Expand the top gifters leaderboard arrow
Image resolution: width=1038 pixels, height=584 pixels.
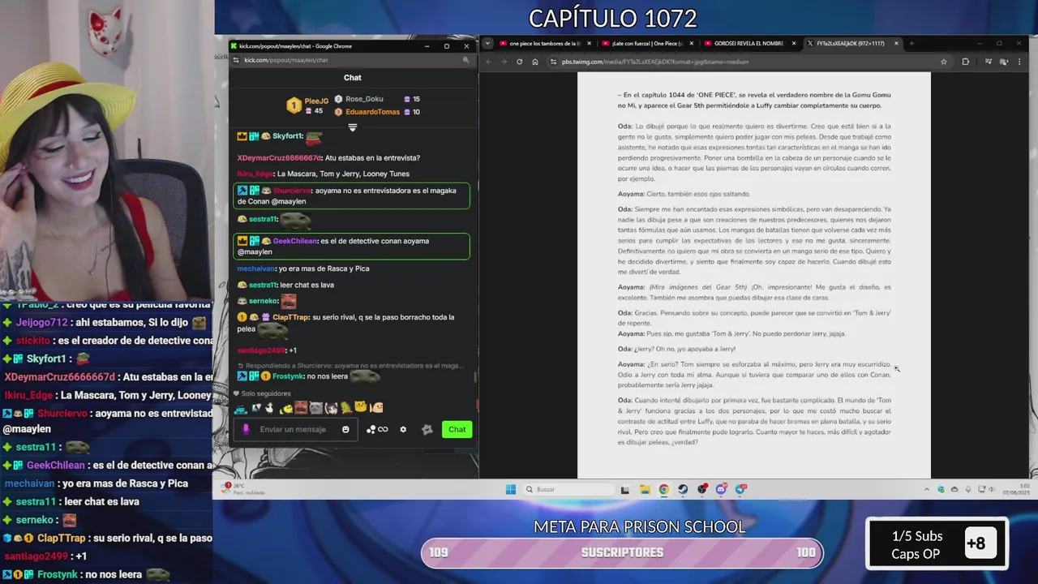[x=352, y=127]
